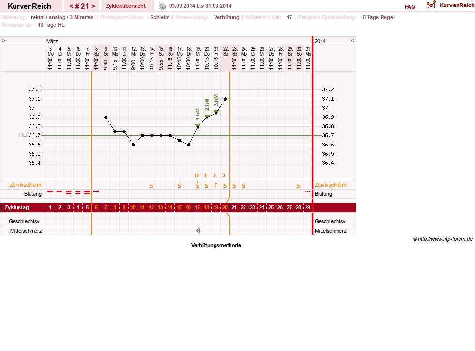Click the 3. Mo date column header

pos(50,51)
